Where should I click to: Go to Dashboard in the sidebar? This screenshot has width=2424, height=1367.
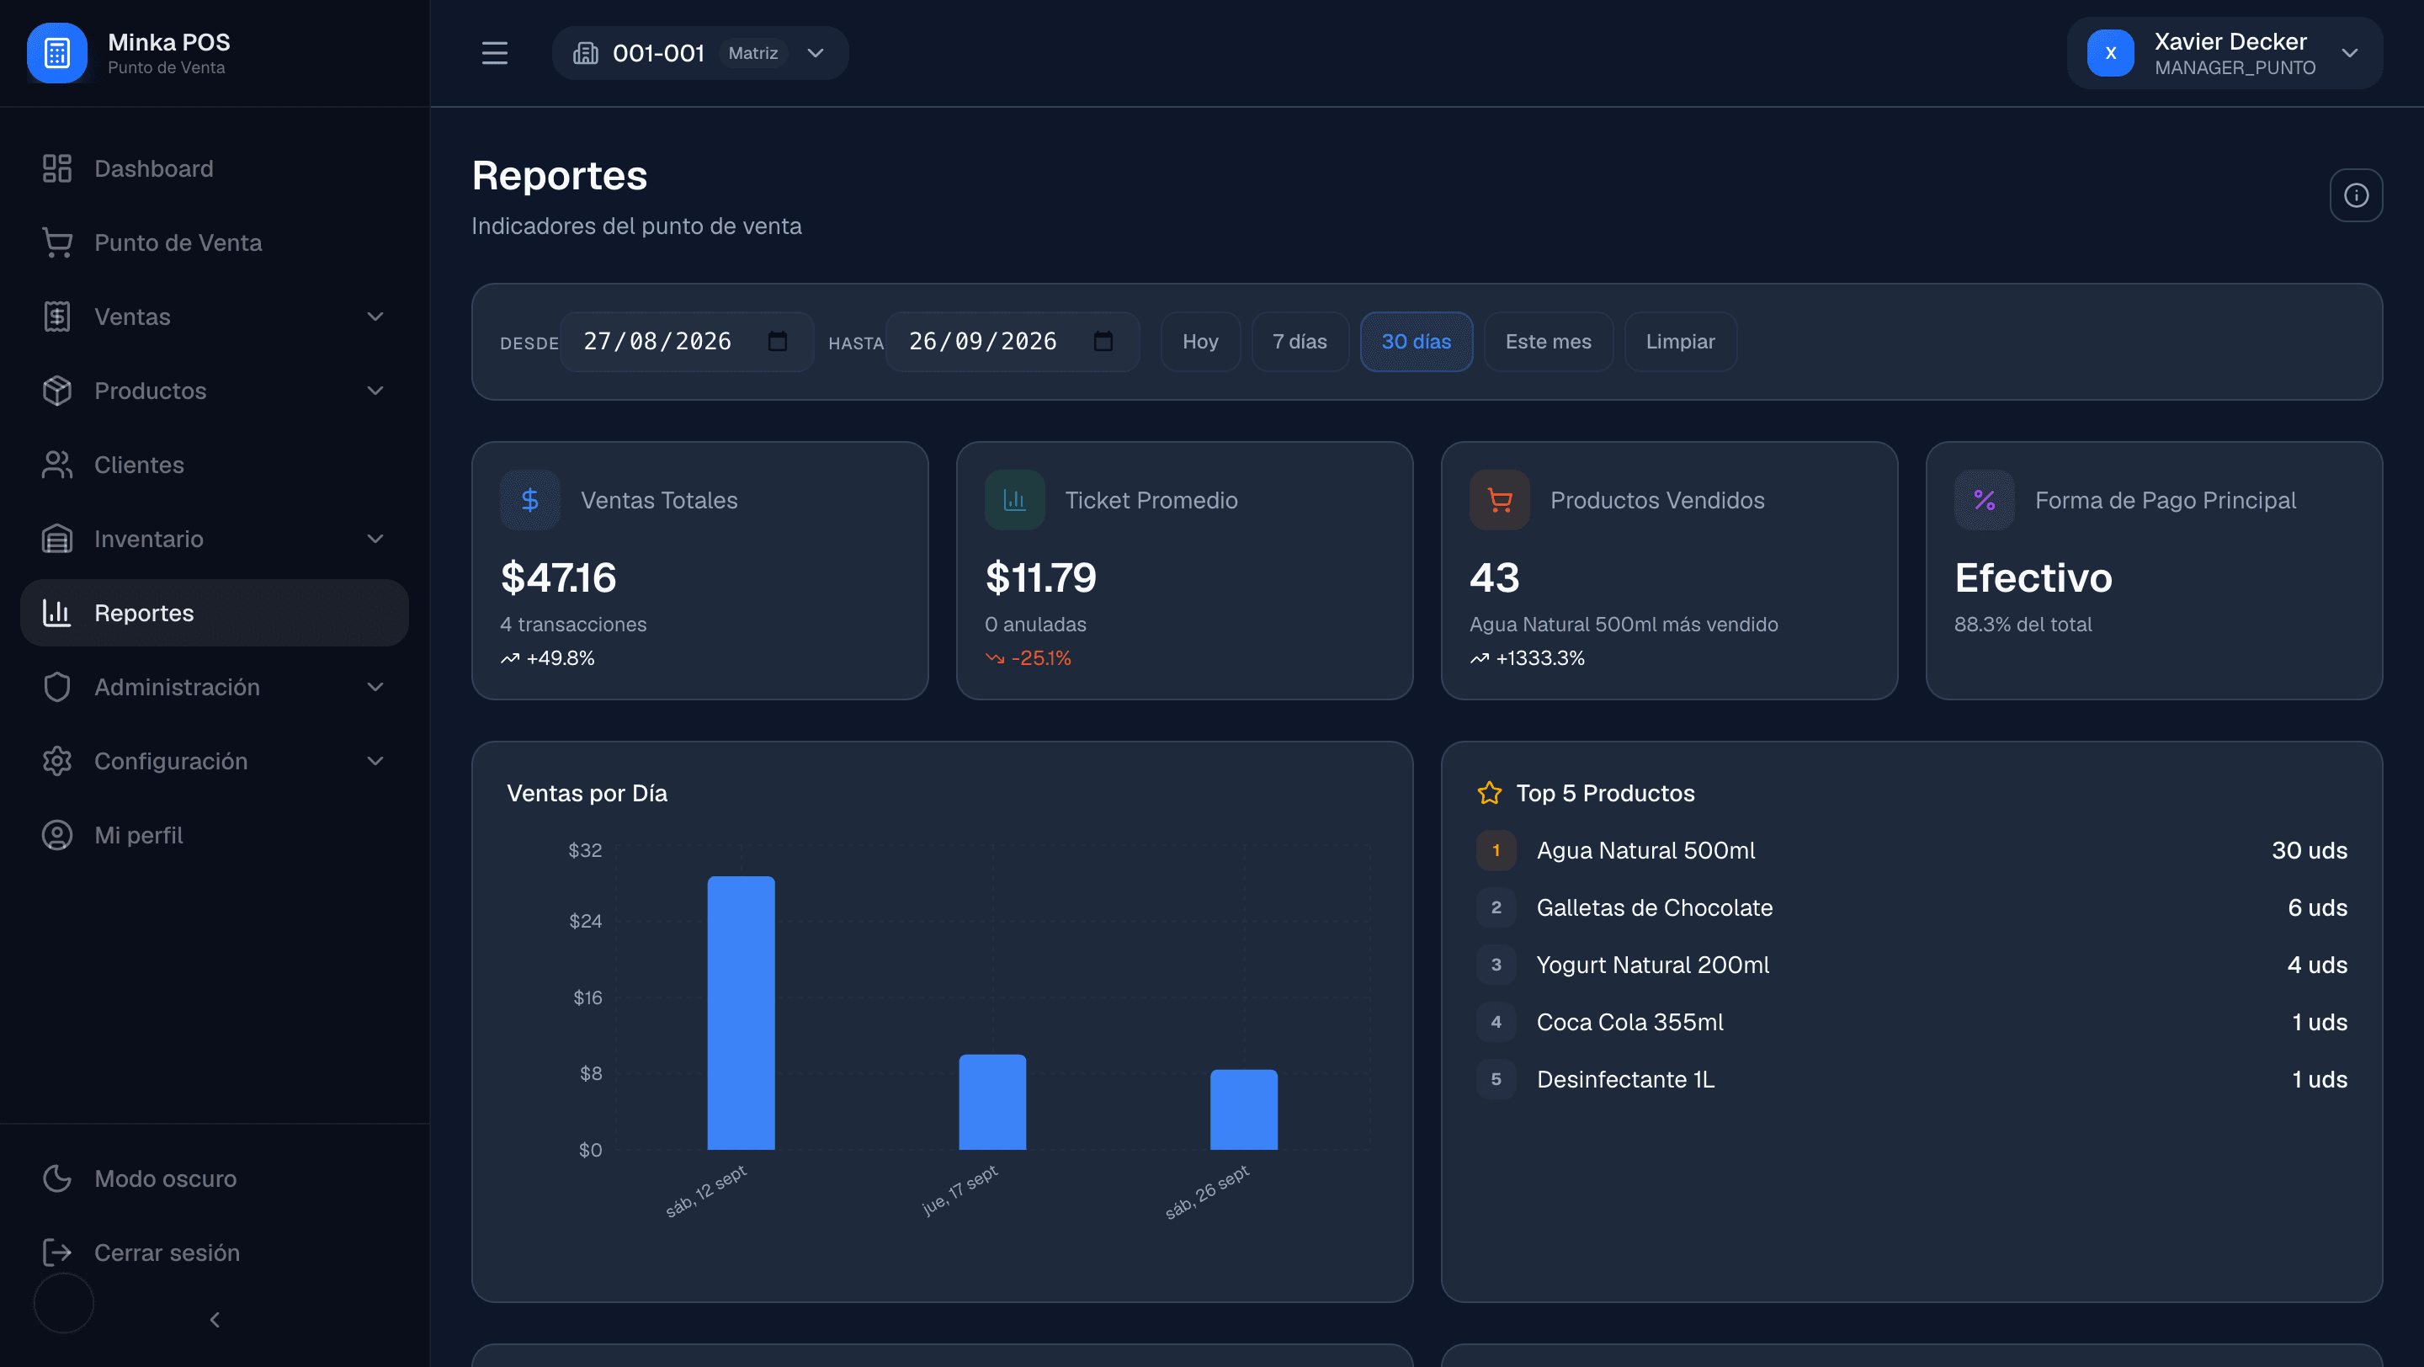pyautogui.click(x=215, y=168)
